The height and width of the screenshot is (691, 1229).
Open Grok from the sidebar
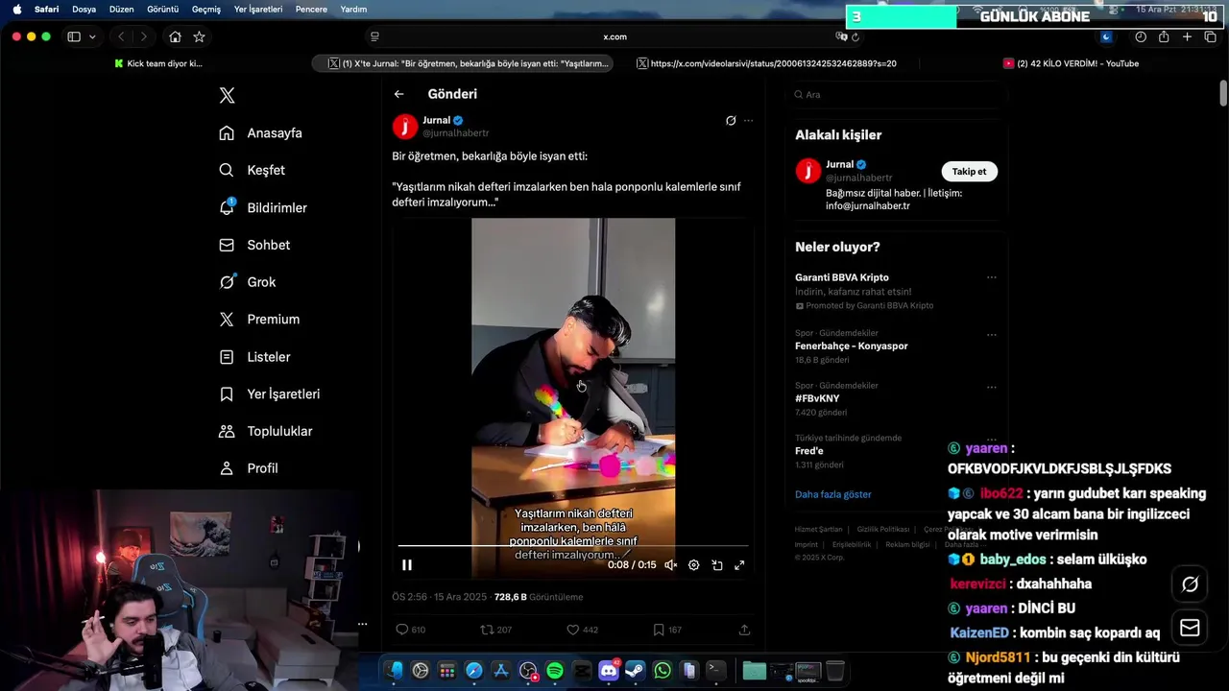[247, 282]
